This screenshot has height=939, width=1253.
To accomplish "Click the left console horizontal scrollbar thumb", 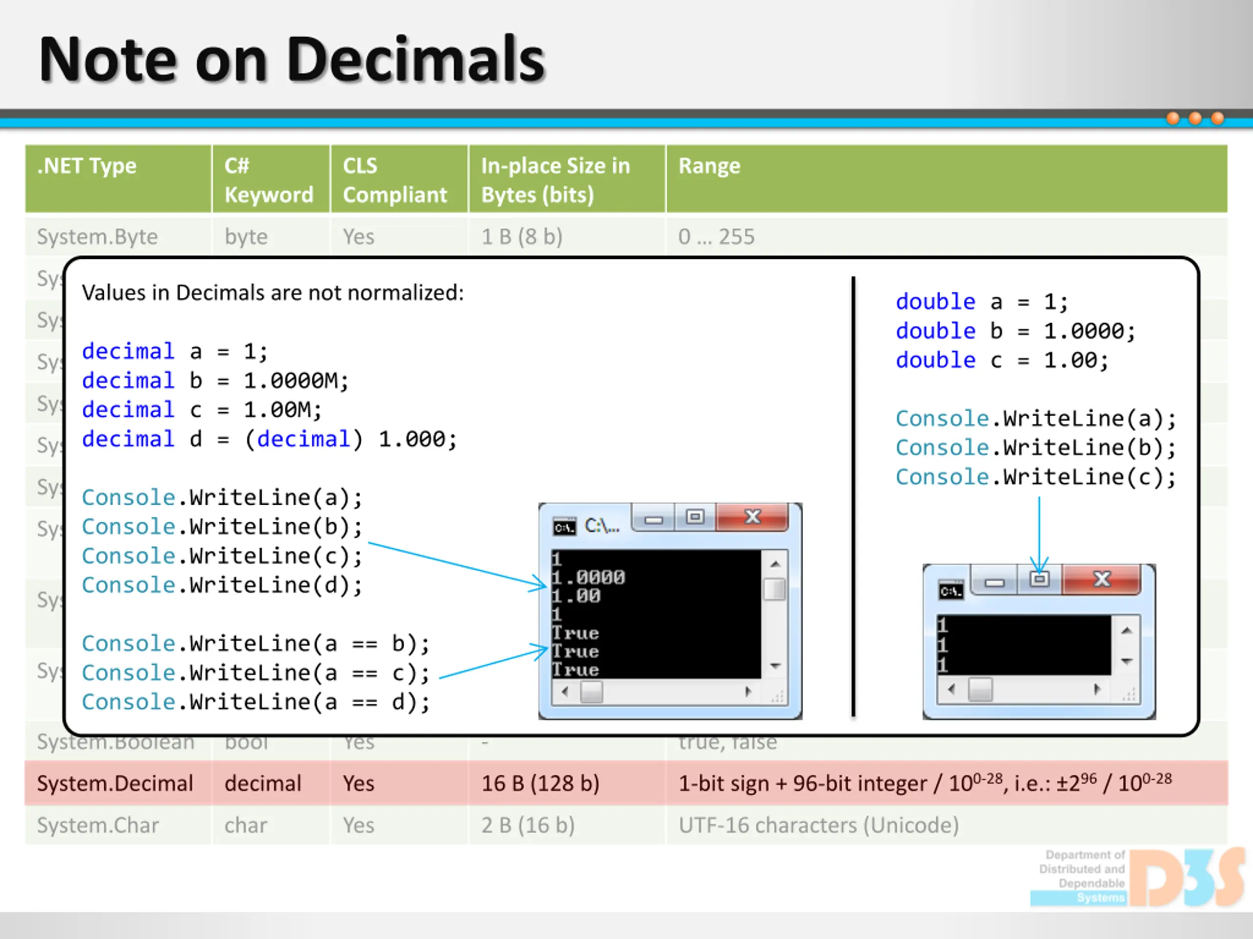I will point(591,691).
